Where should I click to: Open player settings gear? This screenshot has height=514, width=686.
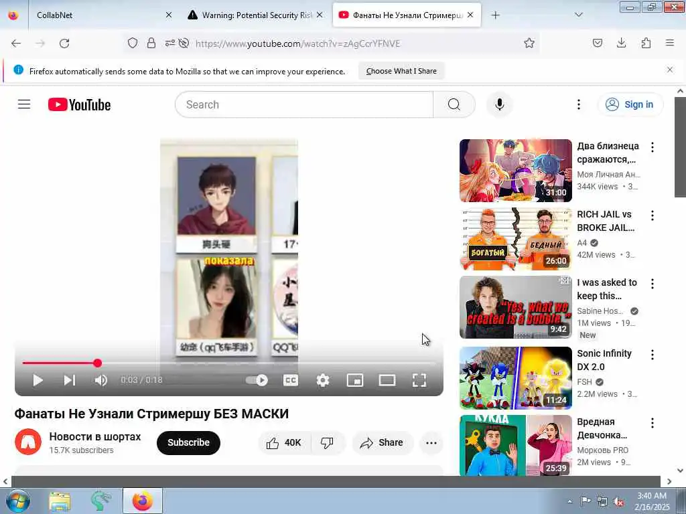322,380
